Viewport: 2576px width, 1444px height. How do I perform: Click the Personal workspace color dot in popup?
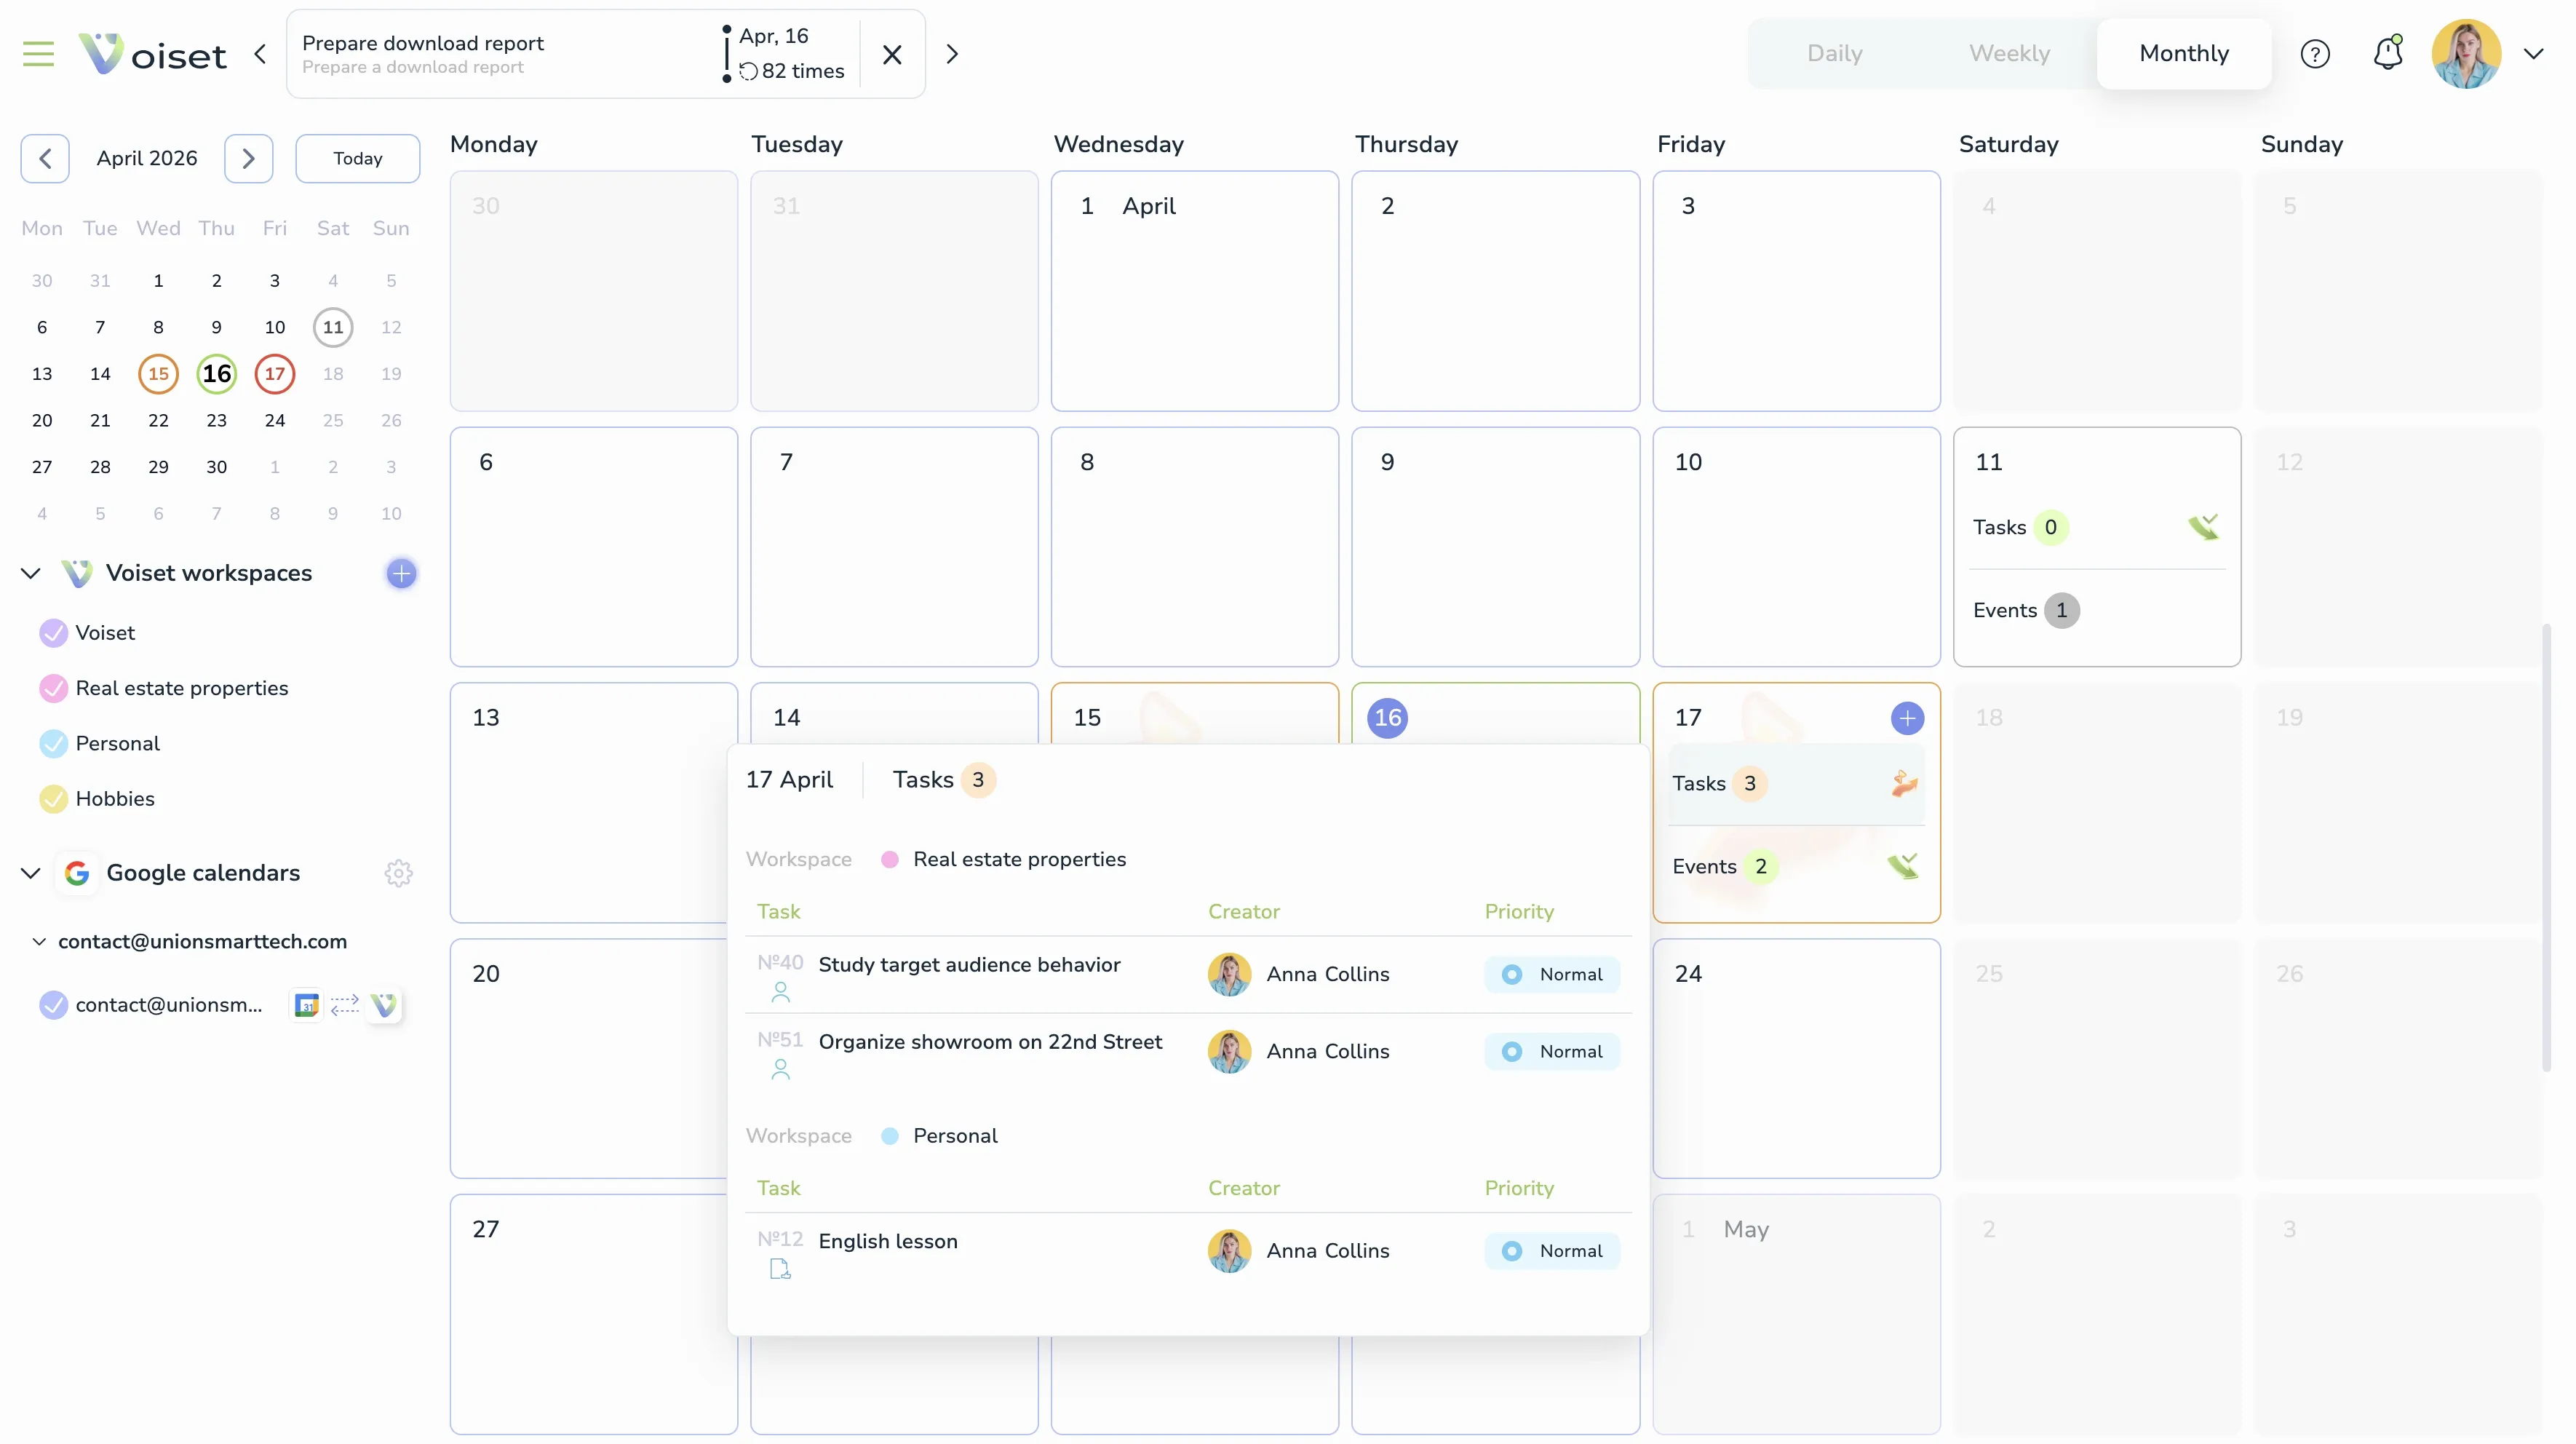coord(889,1136)
